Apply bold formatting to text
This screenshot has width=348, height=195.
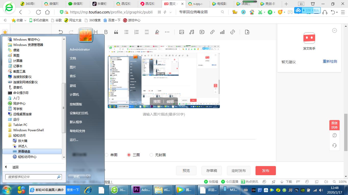coord(106,32)
